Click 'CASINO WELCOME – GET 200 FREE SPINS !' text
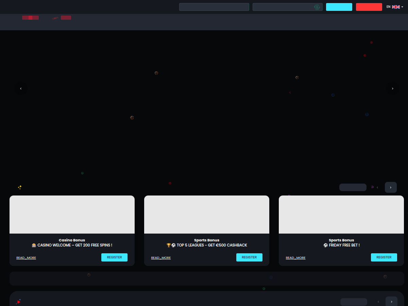Viewport: 408px width, 306px height. click(x=72, y=245)
